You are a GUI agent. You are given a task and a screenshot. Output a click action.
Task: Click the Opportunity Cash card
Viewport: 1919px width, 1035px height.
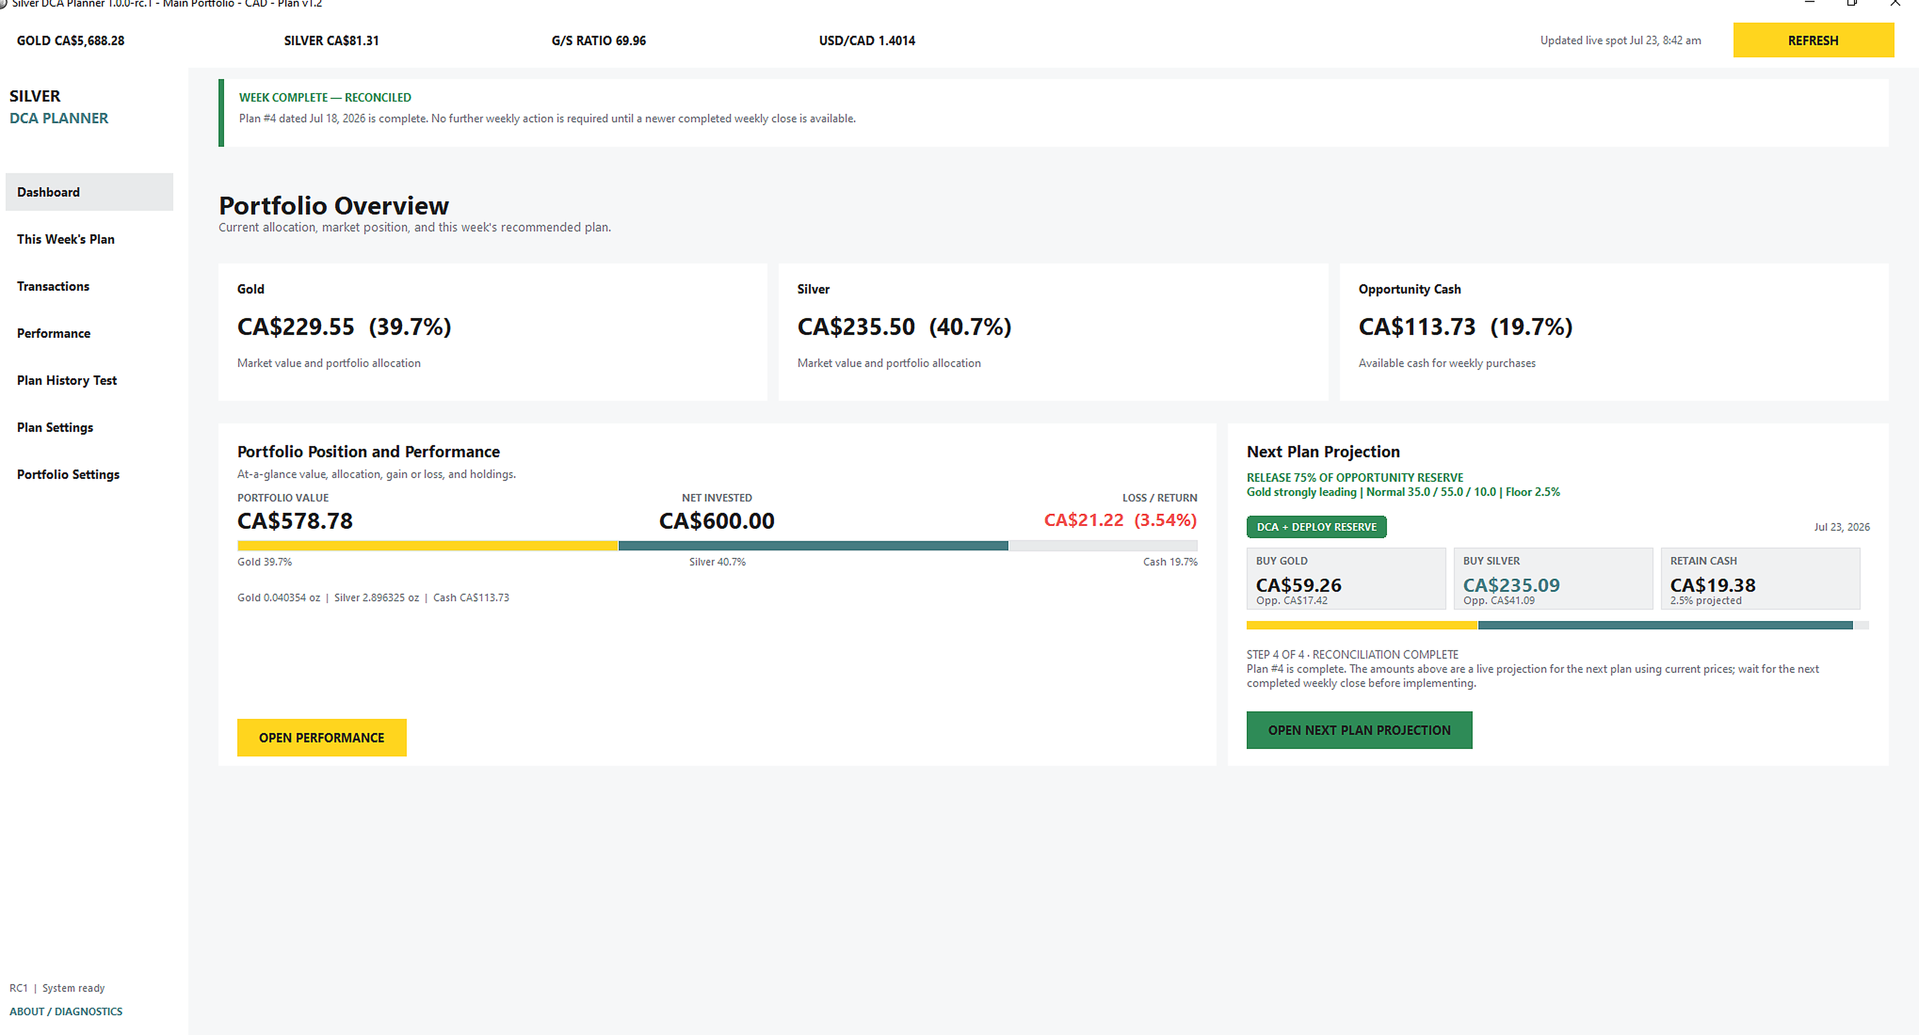pyautogui.click(x=1613, y=331)
